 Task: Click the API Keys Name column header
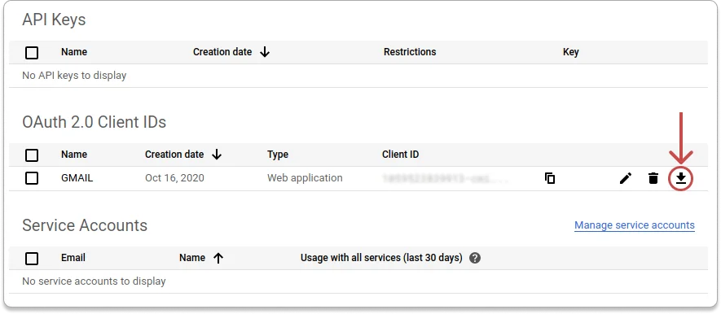(74, 52)
